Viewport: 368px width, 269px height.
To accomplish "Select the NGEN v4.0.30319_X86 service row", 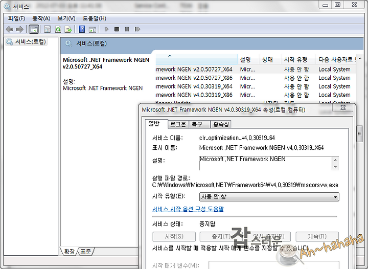I will tap(256, 95).
